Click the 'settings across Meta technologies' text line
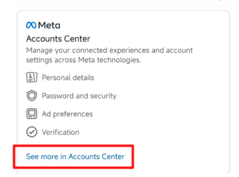 (83, 60)
